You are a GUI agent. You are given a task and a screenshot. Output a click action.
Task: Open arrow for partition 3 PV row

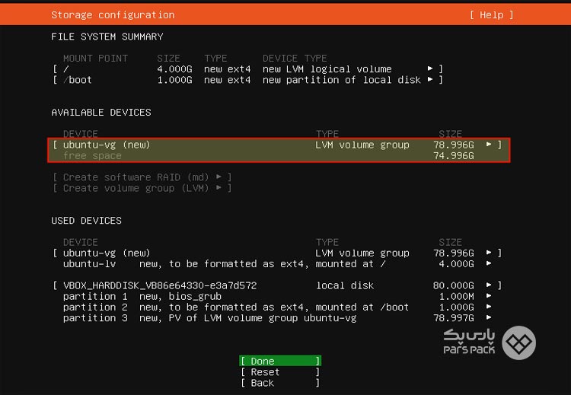click(x=489, y=317)
